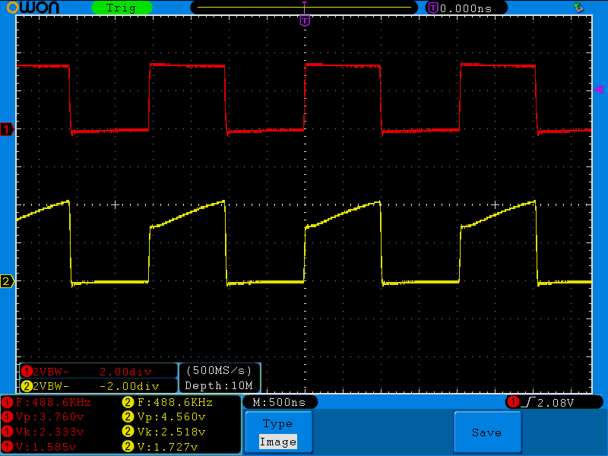Click the 0.000ns trigger offset readout
608x456 pixels.
coord(466,8)
